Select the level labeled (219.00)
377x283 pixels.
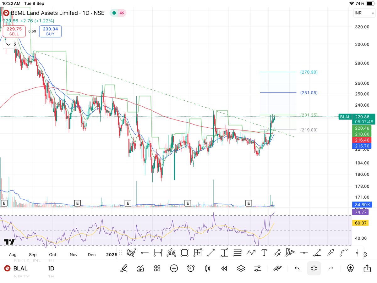(309, 130)
